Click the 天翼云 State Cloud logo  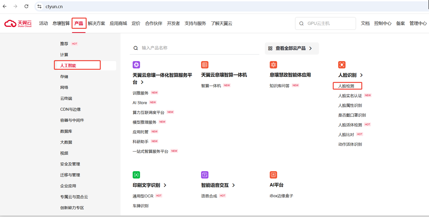18,23
